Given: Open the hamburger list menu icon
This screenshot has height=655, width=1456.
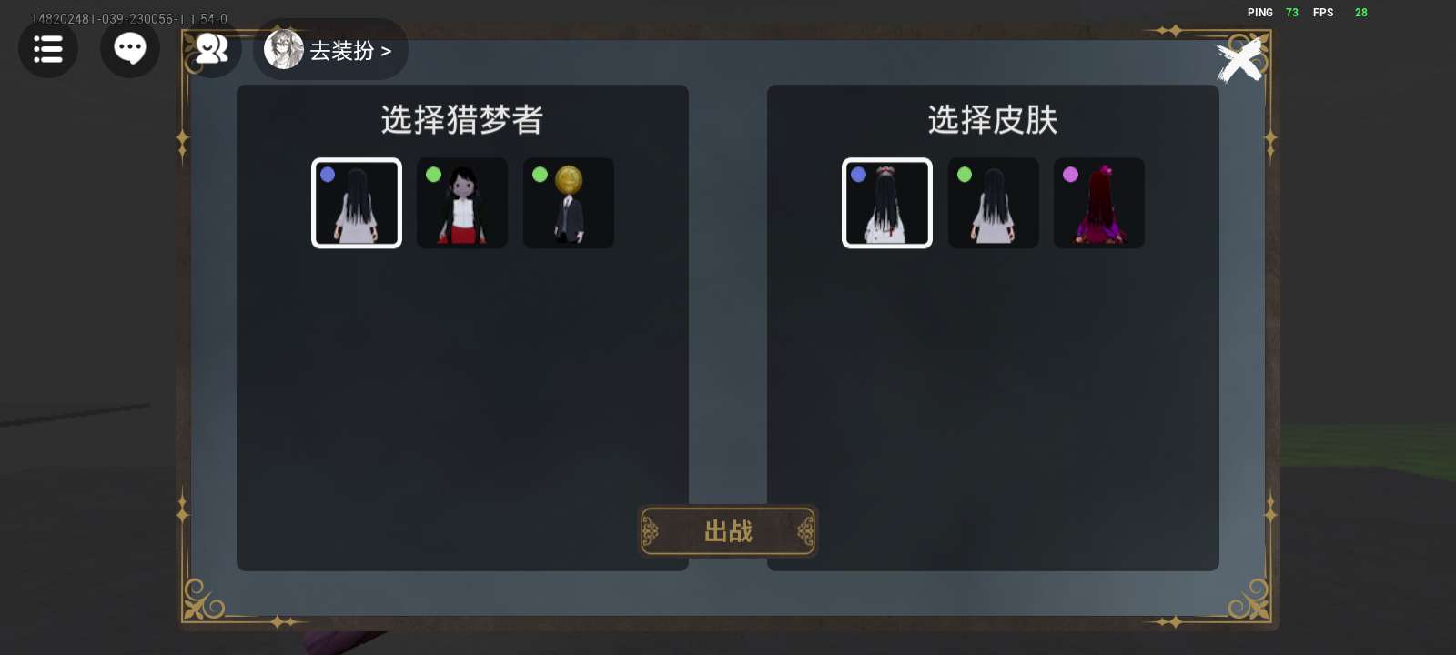Looking at the screenshot, I should [x=48, y=48].
